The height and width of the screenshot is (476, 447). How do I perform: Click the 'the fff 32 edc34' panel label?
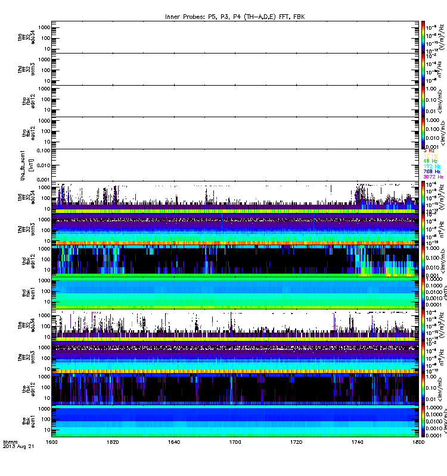(x=26, y=325)
